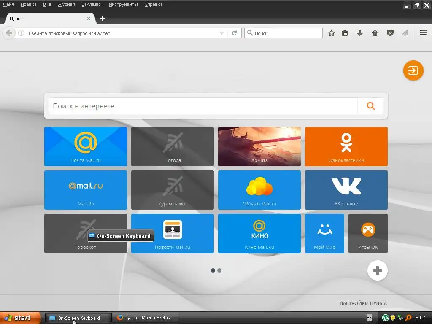Open site information icon in address bar

(x=21, y=33)
